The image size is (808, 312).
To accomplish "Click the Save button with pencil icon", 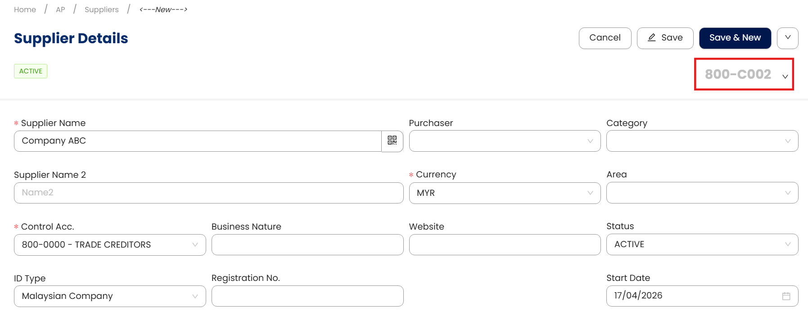I will click(x=665, y=38).
